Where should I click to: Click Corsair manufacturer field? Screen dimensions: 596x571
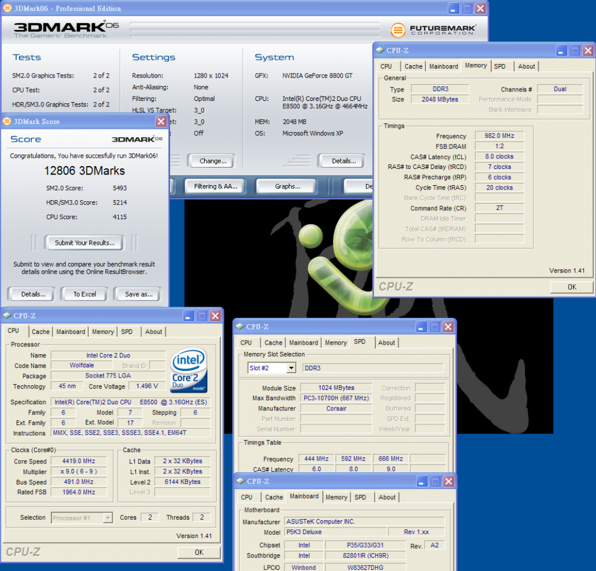point(336,409)
